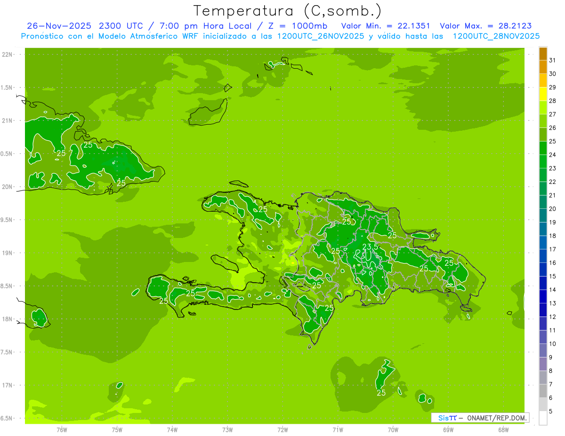The height and width of the screenshot is (436, 565).
Task: Pick the gray swatch between 6 and 7
Action: tap(543, 391)
